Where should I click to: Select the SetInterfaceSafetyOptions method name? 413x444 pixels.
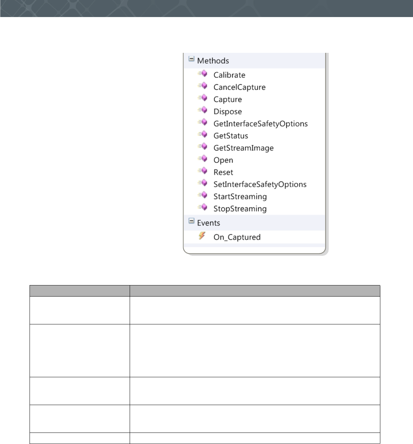point(260,184)
